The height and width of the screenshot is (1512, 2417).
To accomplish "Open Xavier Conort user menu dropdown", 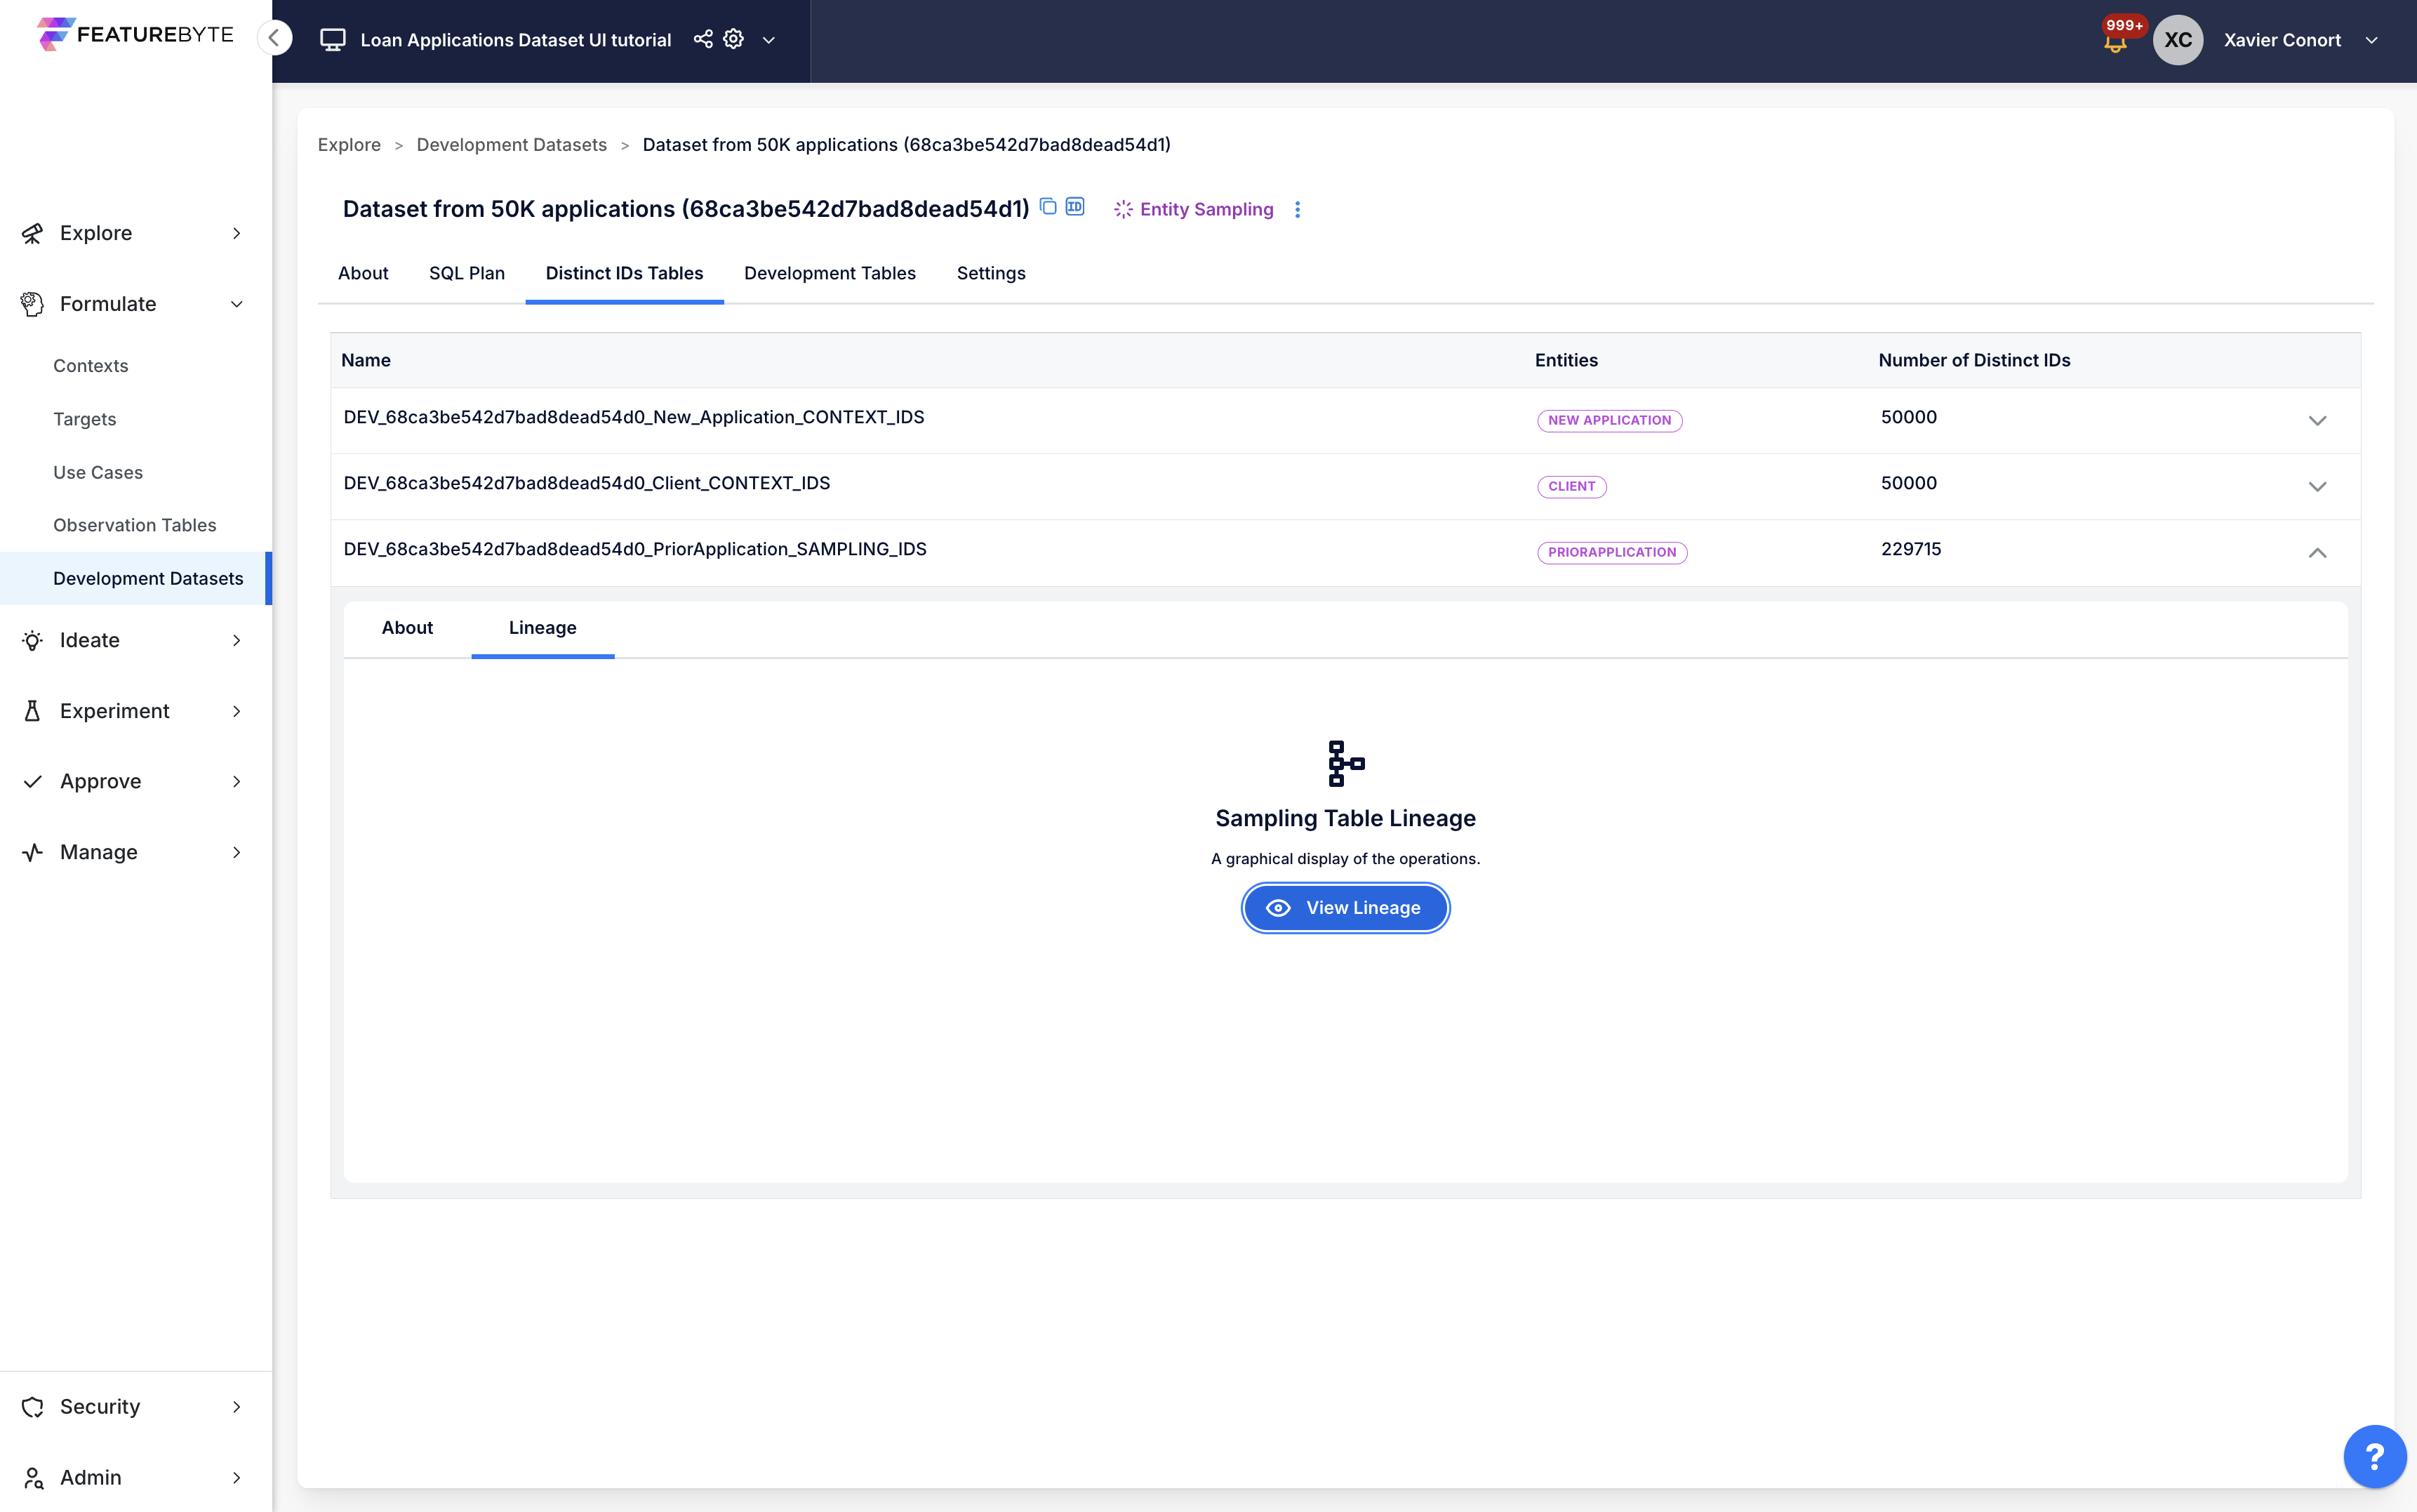I will click(2371, 40).
